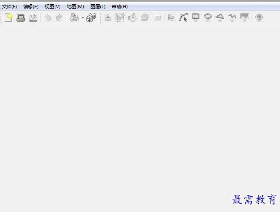
Task: Pick the Insert Polygon triangle tool
Action: tap(220, 18)
